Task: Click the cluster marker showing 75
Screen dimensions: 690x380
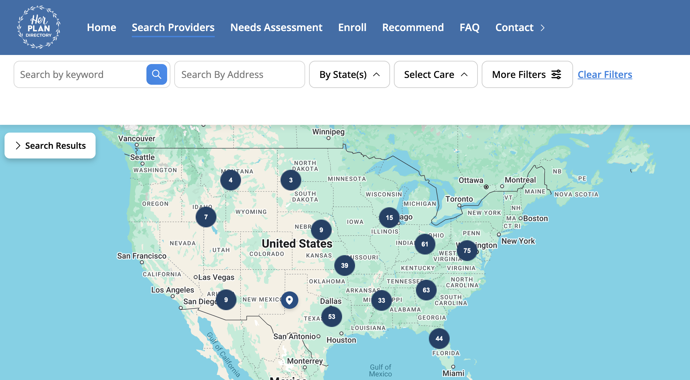Action: (x=467, y=251)
